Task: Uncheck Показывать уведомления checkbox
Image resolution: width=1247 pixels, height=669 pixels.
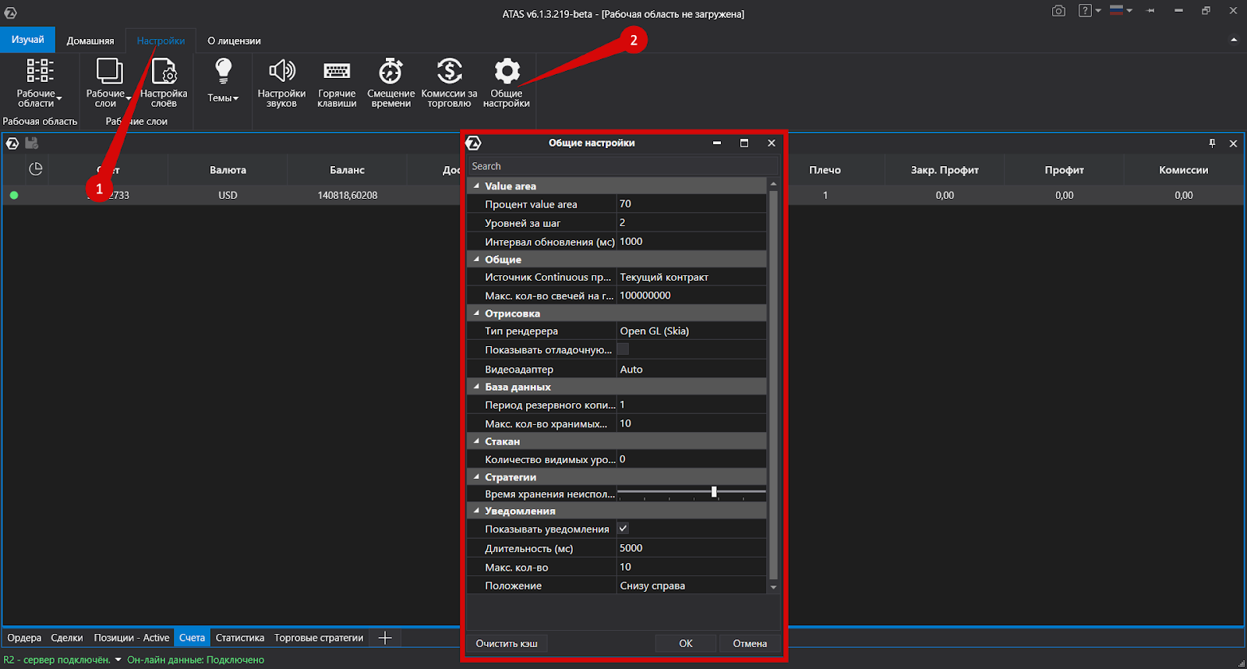Action: 623,529
